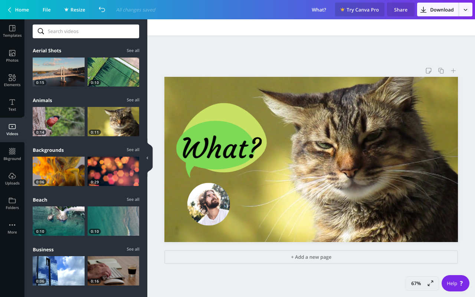This screenshot has height=297, width=475.
Task: Select the cat video thumbnail
Action: [113, 121]
